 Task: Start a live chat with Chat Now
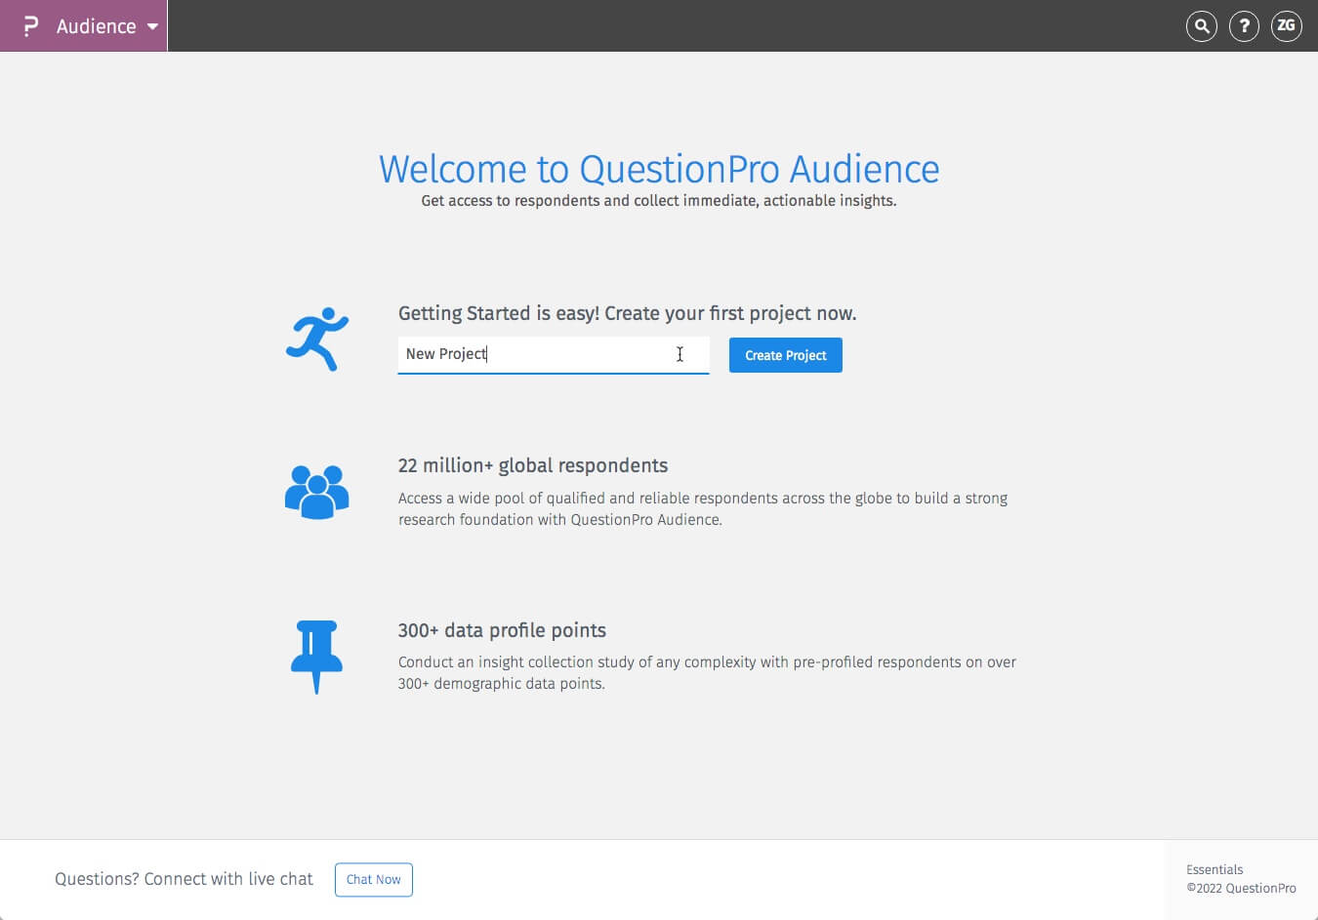tap(373, 879)
